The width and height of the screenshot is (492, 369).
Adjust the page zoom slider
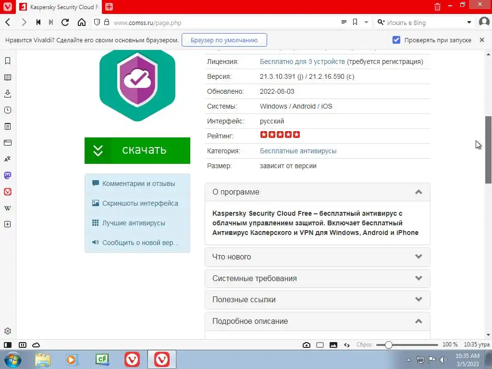coord(406,345)
